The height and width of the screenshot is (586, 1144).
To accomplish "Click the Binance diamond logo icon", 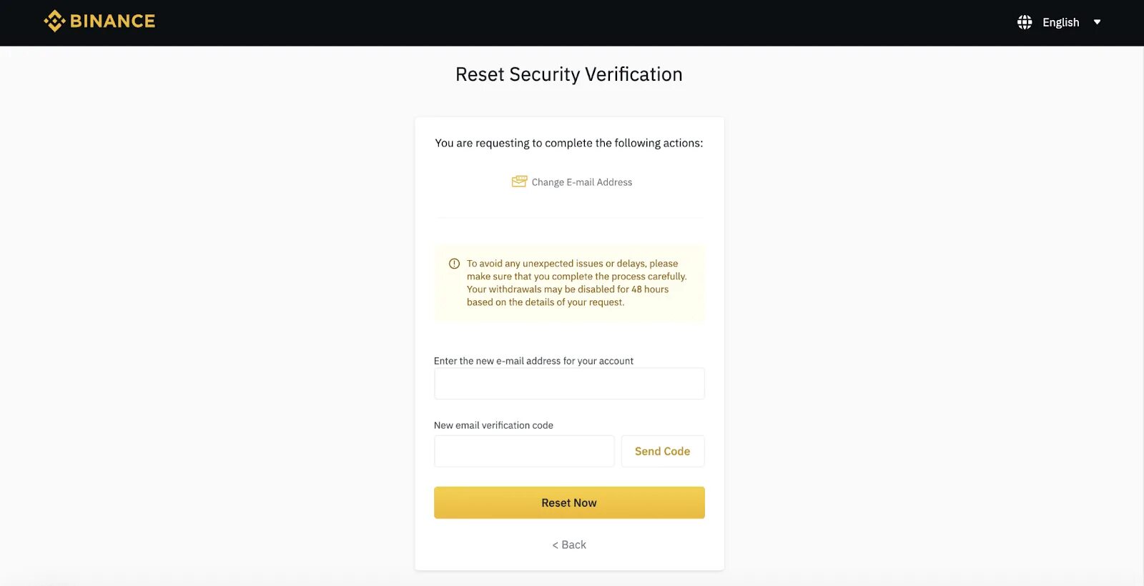I will click(x=54, y=21).
